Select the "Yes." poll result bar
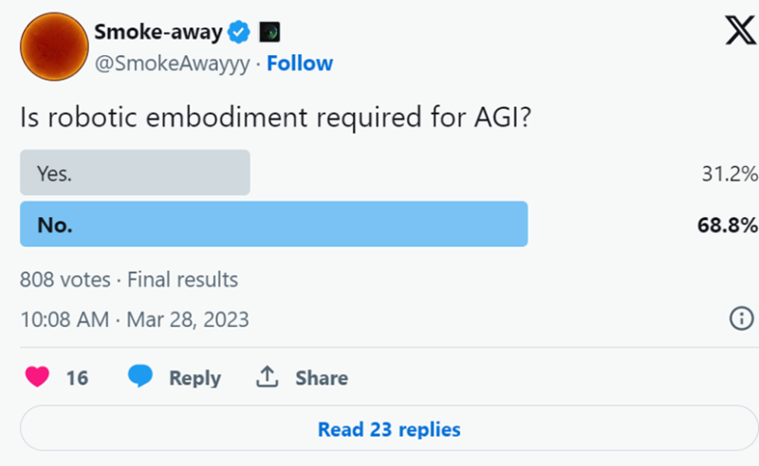Image resolution: width=759 pixels, height=466 pixels. pos(135,173)
